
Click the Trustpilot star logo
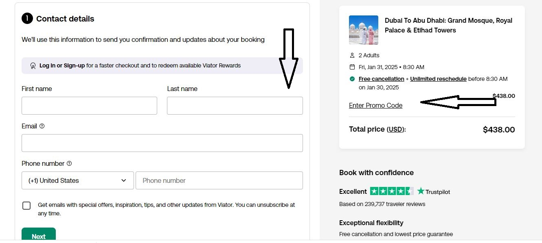pos(421,191)
